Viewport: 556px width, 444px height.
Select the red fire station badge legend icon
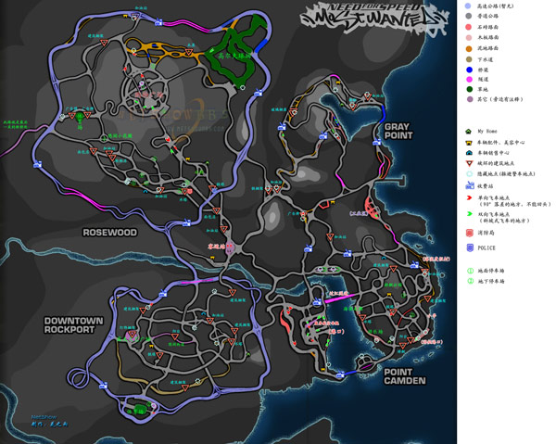pyautogui.click(x=470, y=233)
